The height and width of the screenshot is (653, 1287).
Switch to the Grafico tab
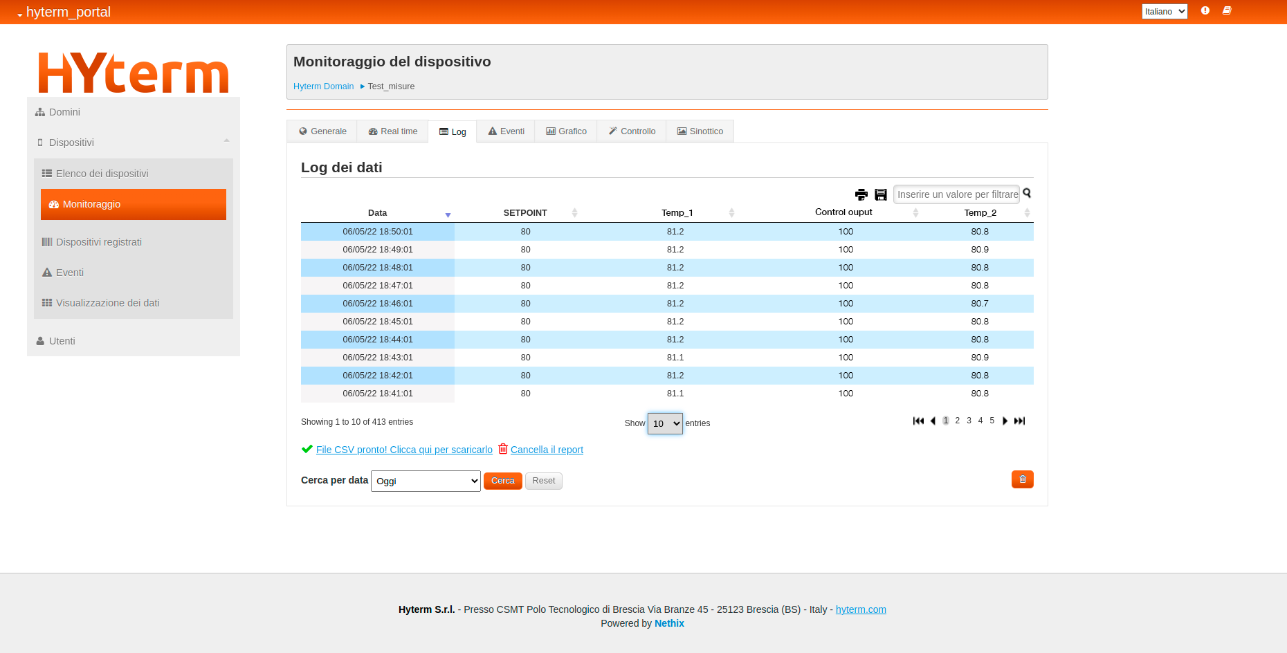pyautogui.click(x=566, y=131)
